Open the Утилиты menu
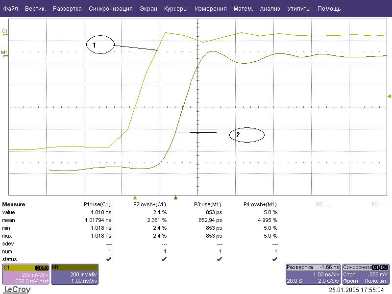 (299, 9)
